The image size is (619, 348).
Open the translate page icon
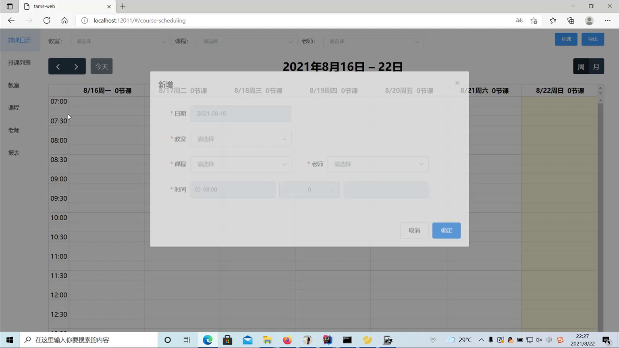click(x=519, y=21)
